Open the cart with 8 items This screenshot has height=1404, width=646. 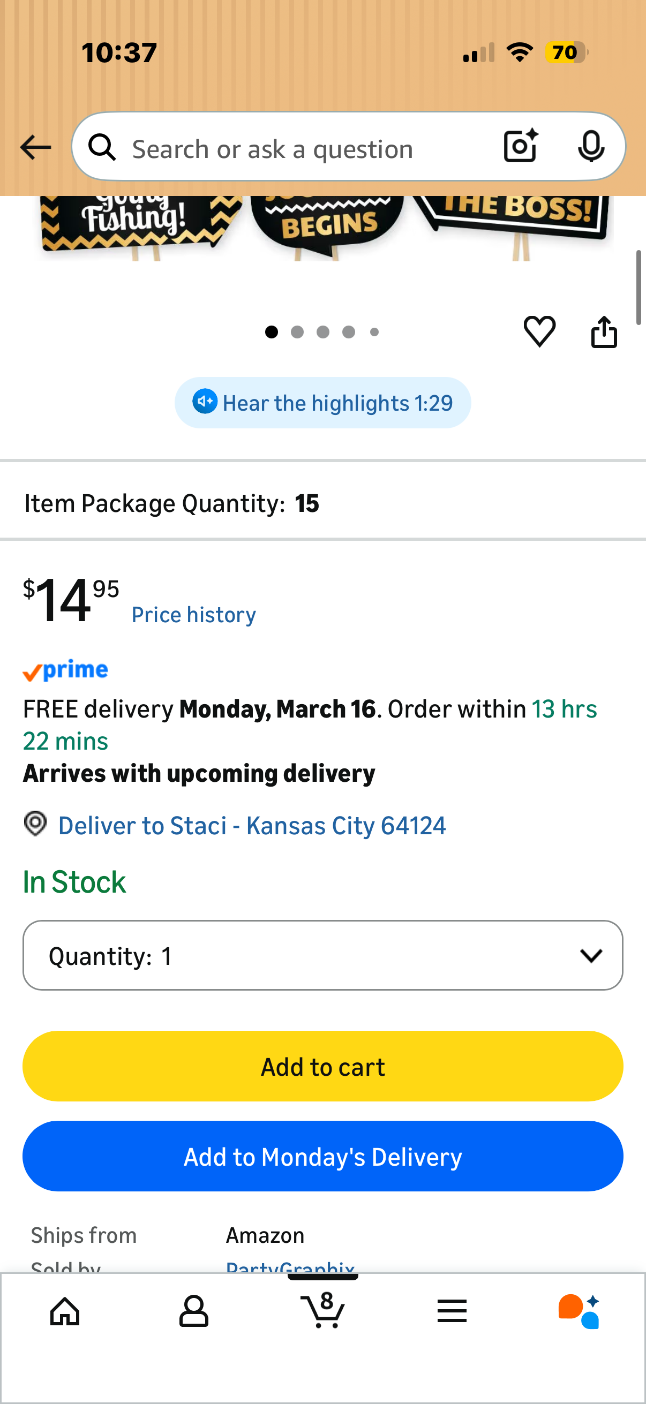pos(322,1309)
